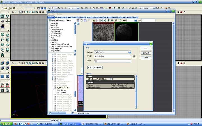Click OK in the Import dialog
Viewport: 202px width, 126px height.
(146, 48)
